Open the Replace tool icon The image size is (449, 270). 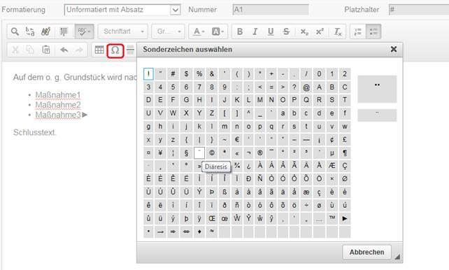click(x=30, y=31)
